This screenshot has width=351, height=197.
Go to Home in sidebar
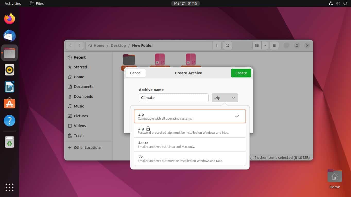coord(88,77)
